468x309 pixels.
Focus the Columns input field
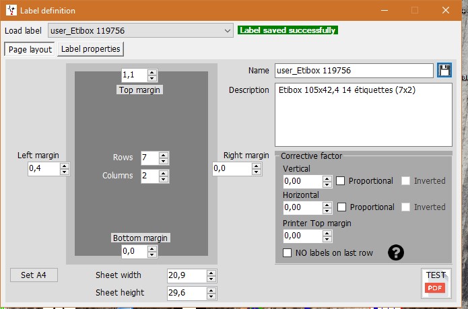[150, 176]
